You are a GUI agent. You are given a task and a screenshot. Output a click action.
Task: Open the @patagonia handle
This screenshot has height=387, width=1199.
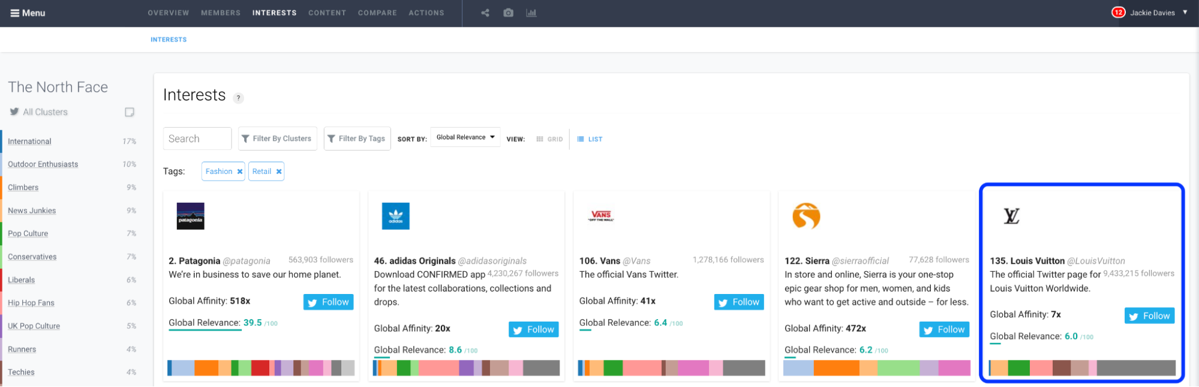tap(247, 261)
